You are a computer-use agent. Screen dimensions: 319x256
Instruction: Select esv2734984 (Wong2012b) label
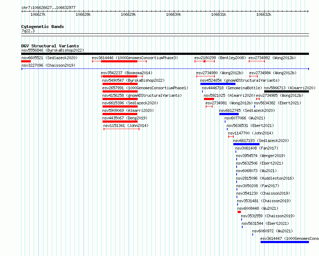click(273, 73)
